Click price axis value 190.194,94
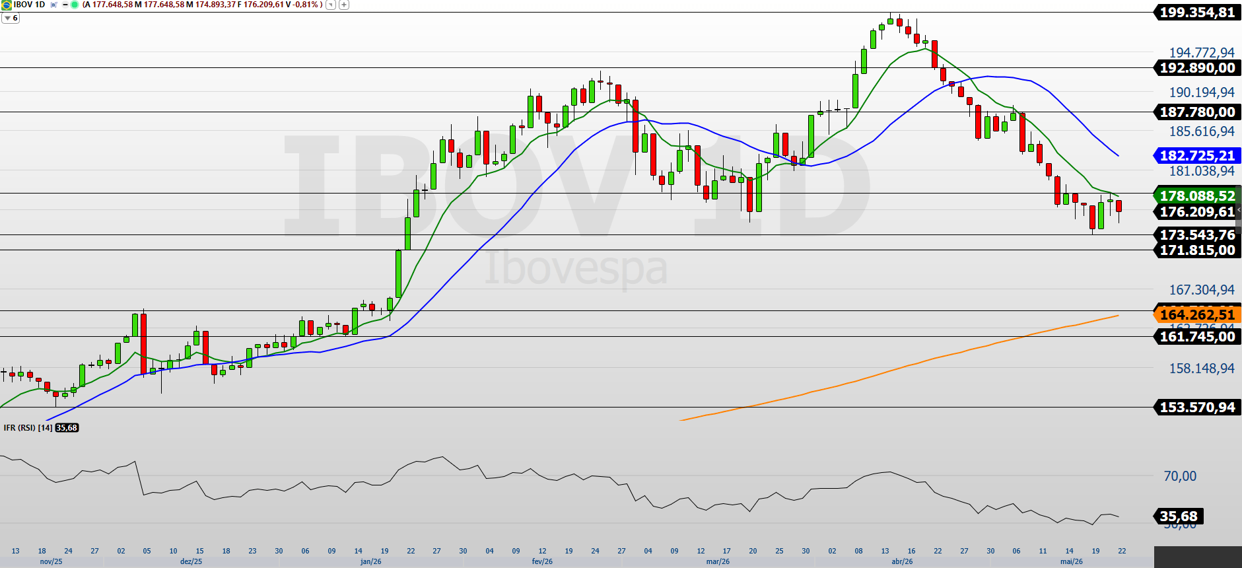This screenshot has height=568, width=1242. tap(1202, 92)
